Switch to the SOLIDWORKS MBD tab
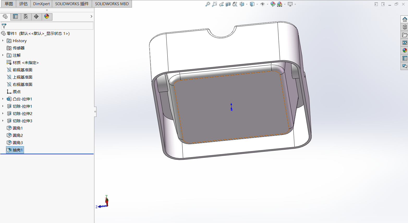Viewport: 408px width, 223px height. point(112,4)
